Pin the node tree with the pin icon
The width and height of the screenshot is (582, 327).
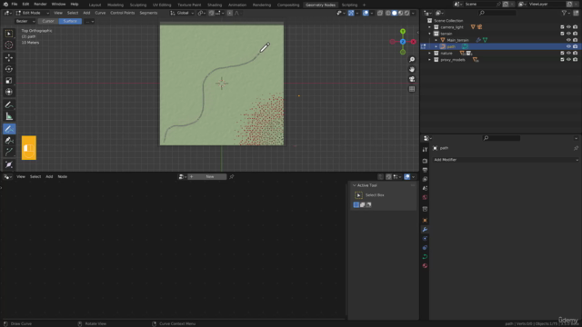(232, 177)
